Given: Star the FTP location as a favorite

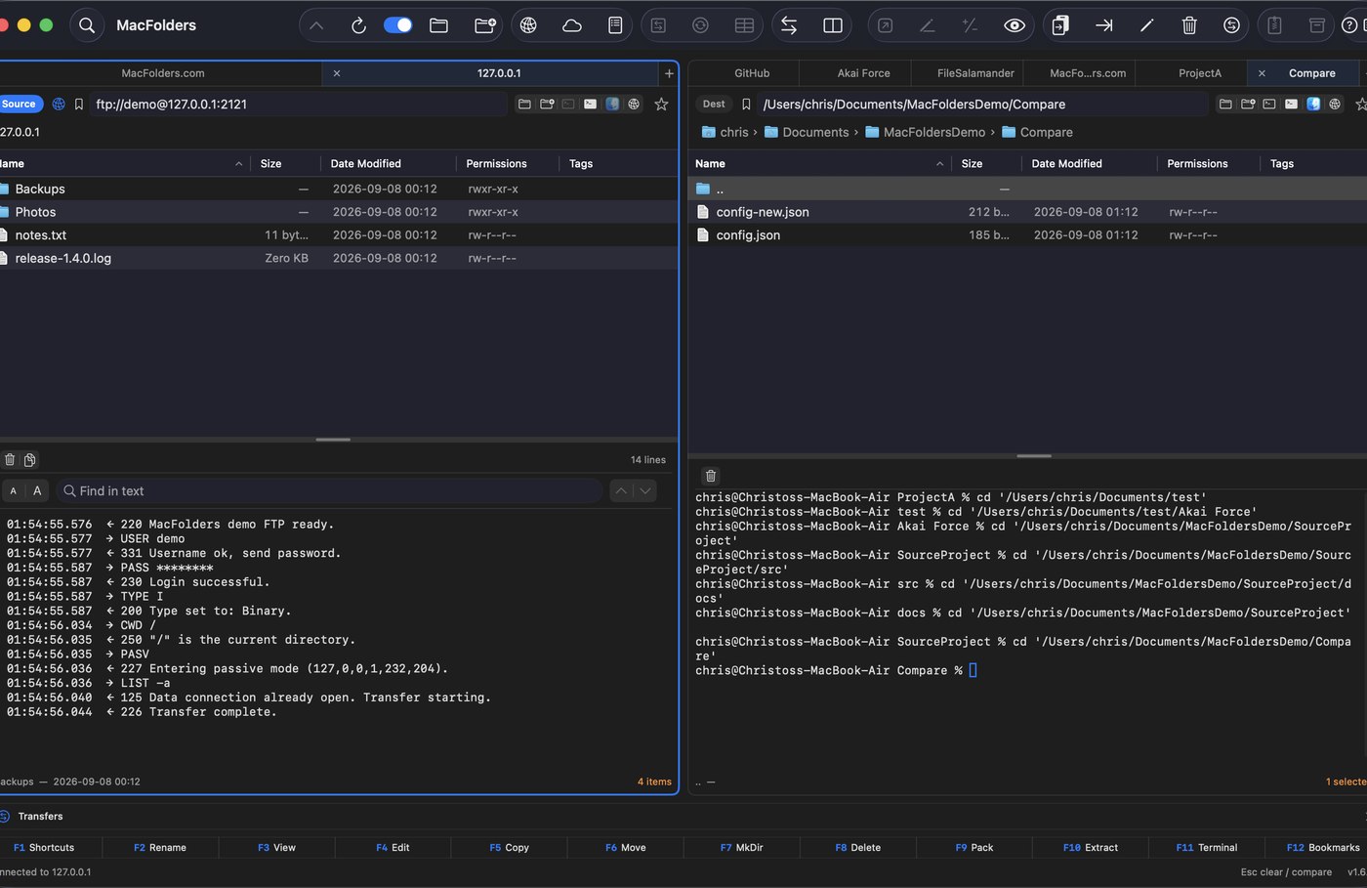Looking at the screenshot, I should click(x=661, y=104).
